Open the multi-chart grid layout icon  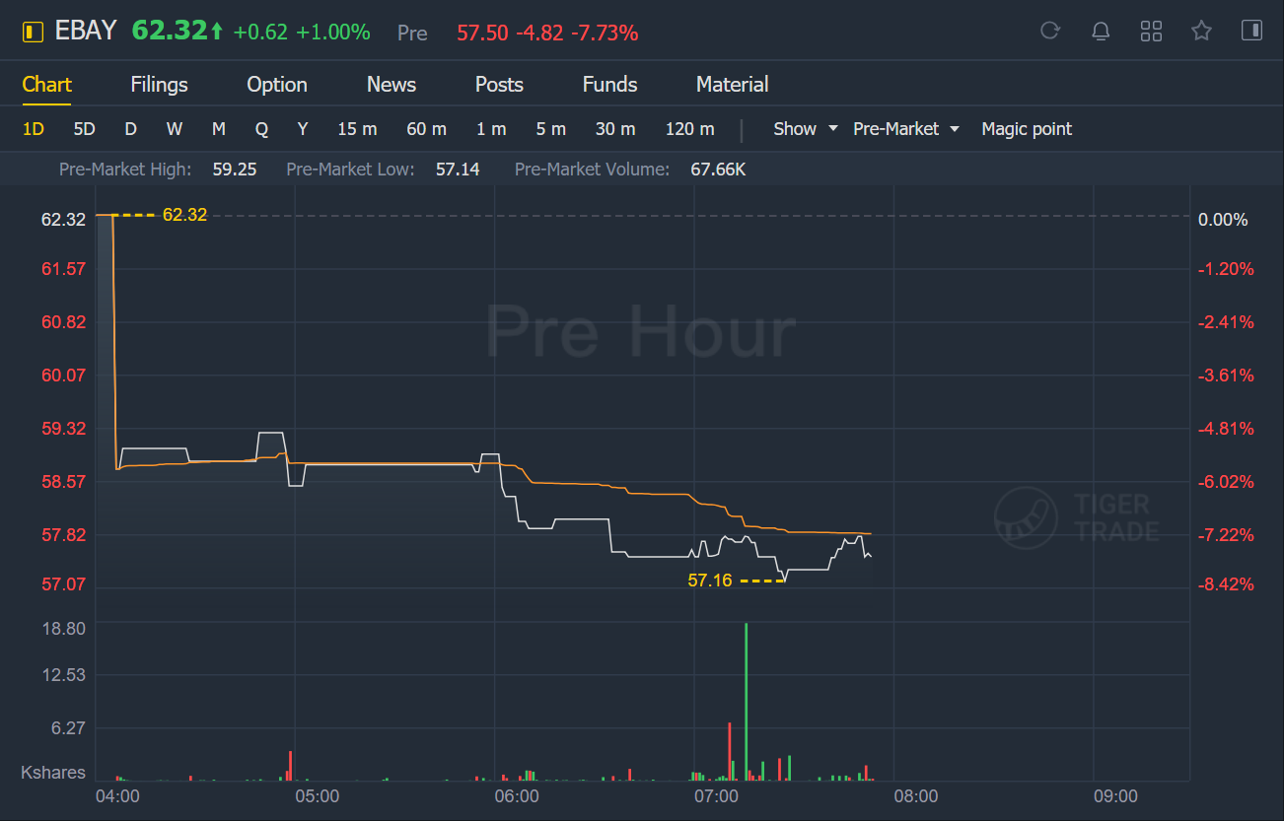[1151, 32]
